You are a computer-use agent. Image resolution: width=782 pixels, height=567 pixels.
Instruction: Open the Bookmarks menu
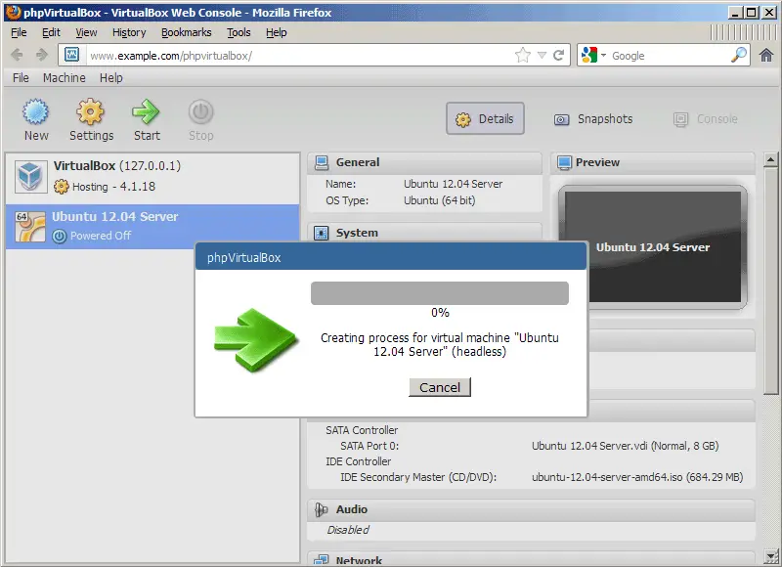coord(187,32)
